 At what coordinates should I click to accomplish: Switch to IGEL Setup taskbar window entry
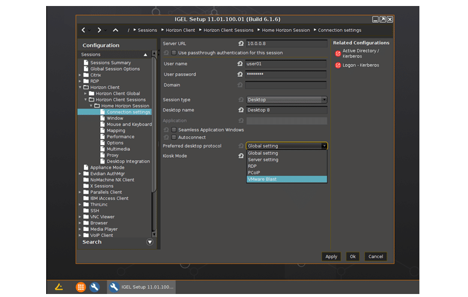coord(142,287)
